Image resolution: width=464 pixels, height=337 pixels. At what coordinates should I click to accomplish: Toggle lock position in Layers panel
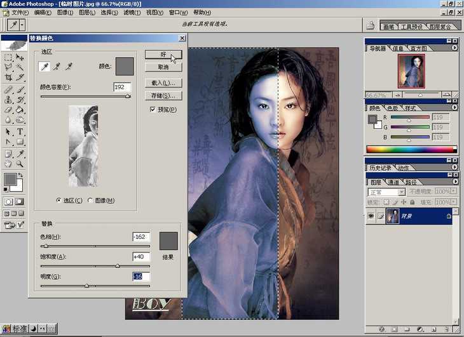click(404, 202)
